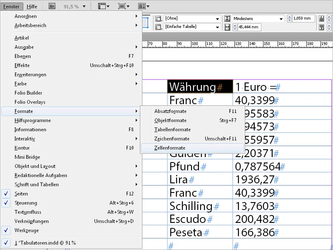Screen dimensions: 333x250
Task: Click the column width icon beside 45,444 mm
Action: click(227, 27)
